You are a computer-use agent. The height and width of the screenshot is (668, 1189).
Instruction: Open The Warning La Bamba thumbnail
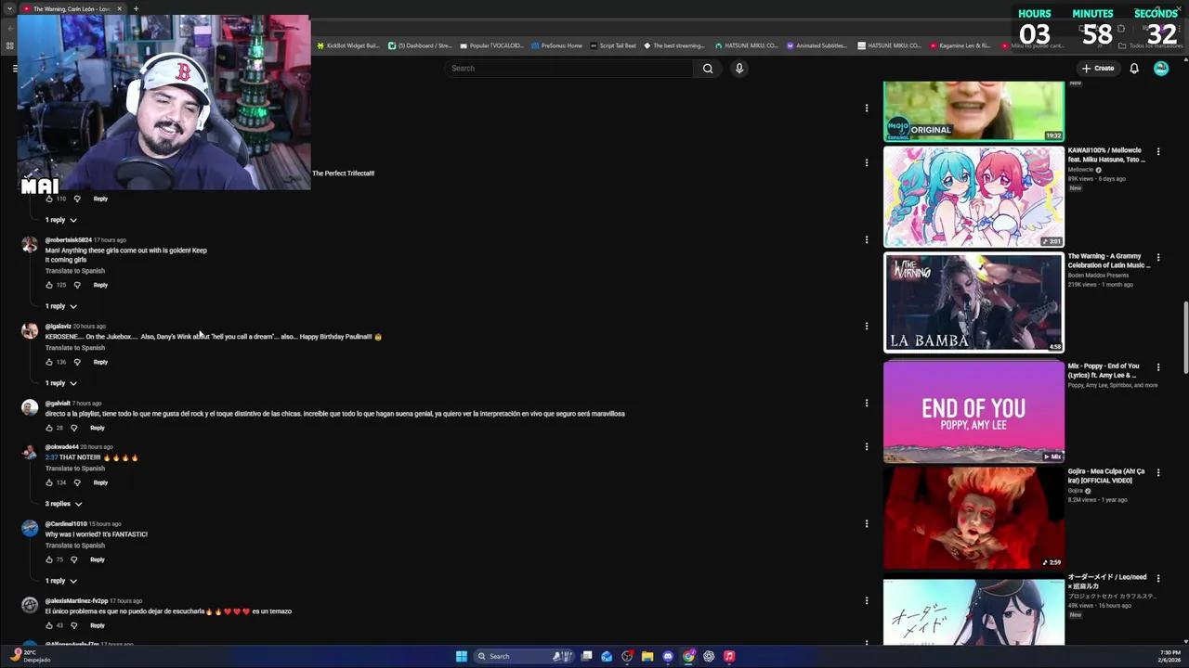click(973, 302)
